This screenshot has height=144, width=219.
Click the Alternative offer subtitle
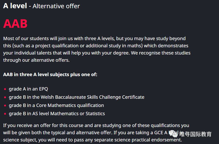coord(56,6)
